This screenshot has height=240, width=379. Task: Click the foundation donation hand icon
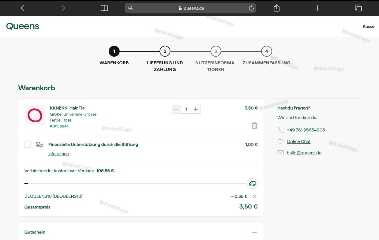(x=39, y=144)
